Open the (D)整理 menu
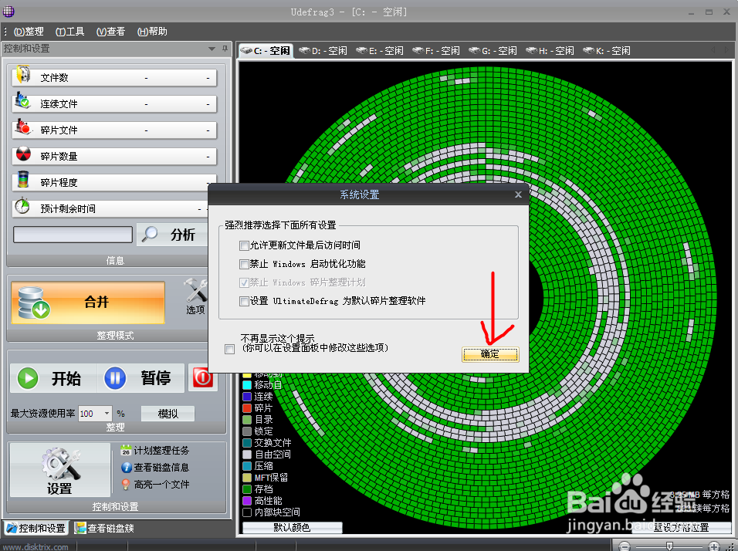 click(29, 32)
